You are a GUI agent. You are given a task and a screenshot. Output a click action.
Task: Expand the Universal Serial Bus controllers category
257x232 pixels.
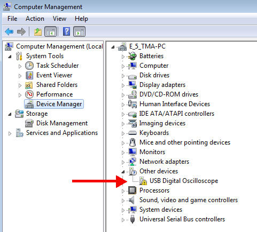pyautogui.click(x=123, y=220)
